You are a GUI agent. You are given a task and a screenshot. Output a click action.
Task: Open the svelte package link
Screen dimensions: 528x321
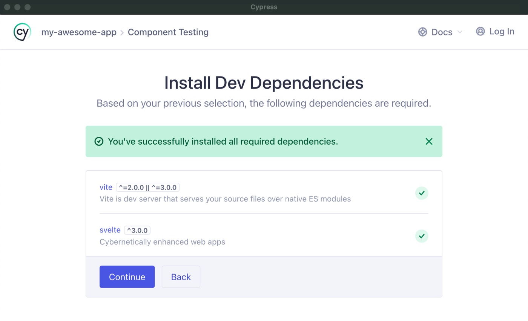point(110,230)
